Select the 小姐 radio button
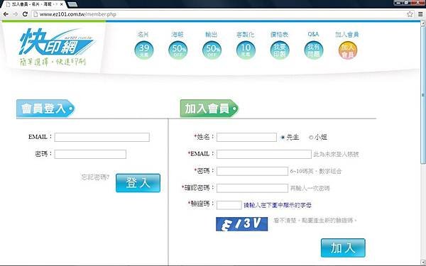 (311, 138)
